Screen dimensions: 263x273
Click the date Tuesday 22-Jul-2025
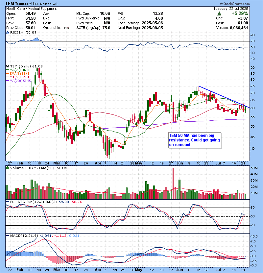(x=231, y=9)
